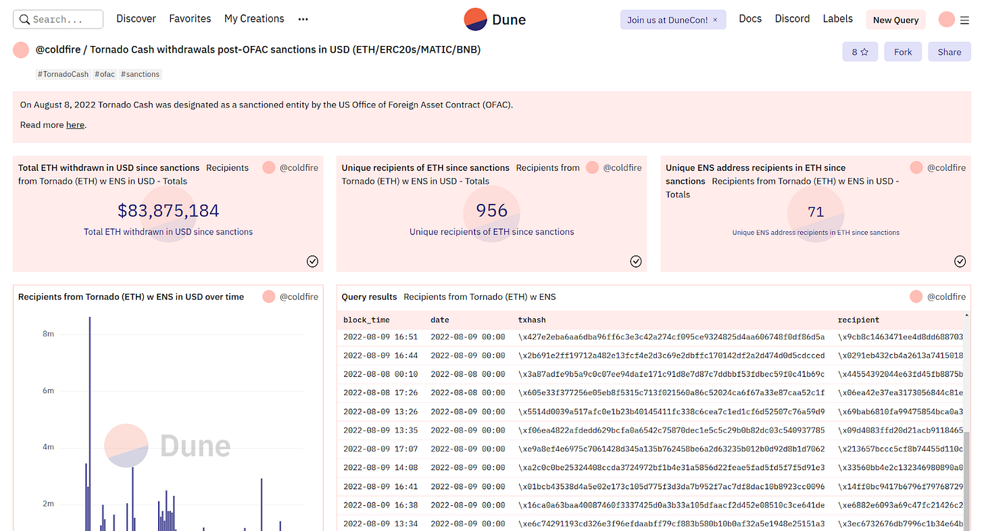
Task: Open the Read more 'here' link
Action: pos(75,125)
